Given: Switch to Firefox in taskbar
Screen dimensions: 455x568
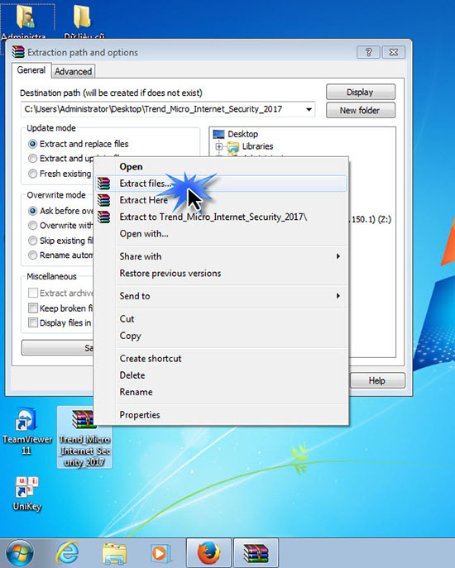Looking at the screenshot, I should (x=208, y=553).
